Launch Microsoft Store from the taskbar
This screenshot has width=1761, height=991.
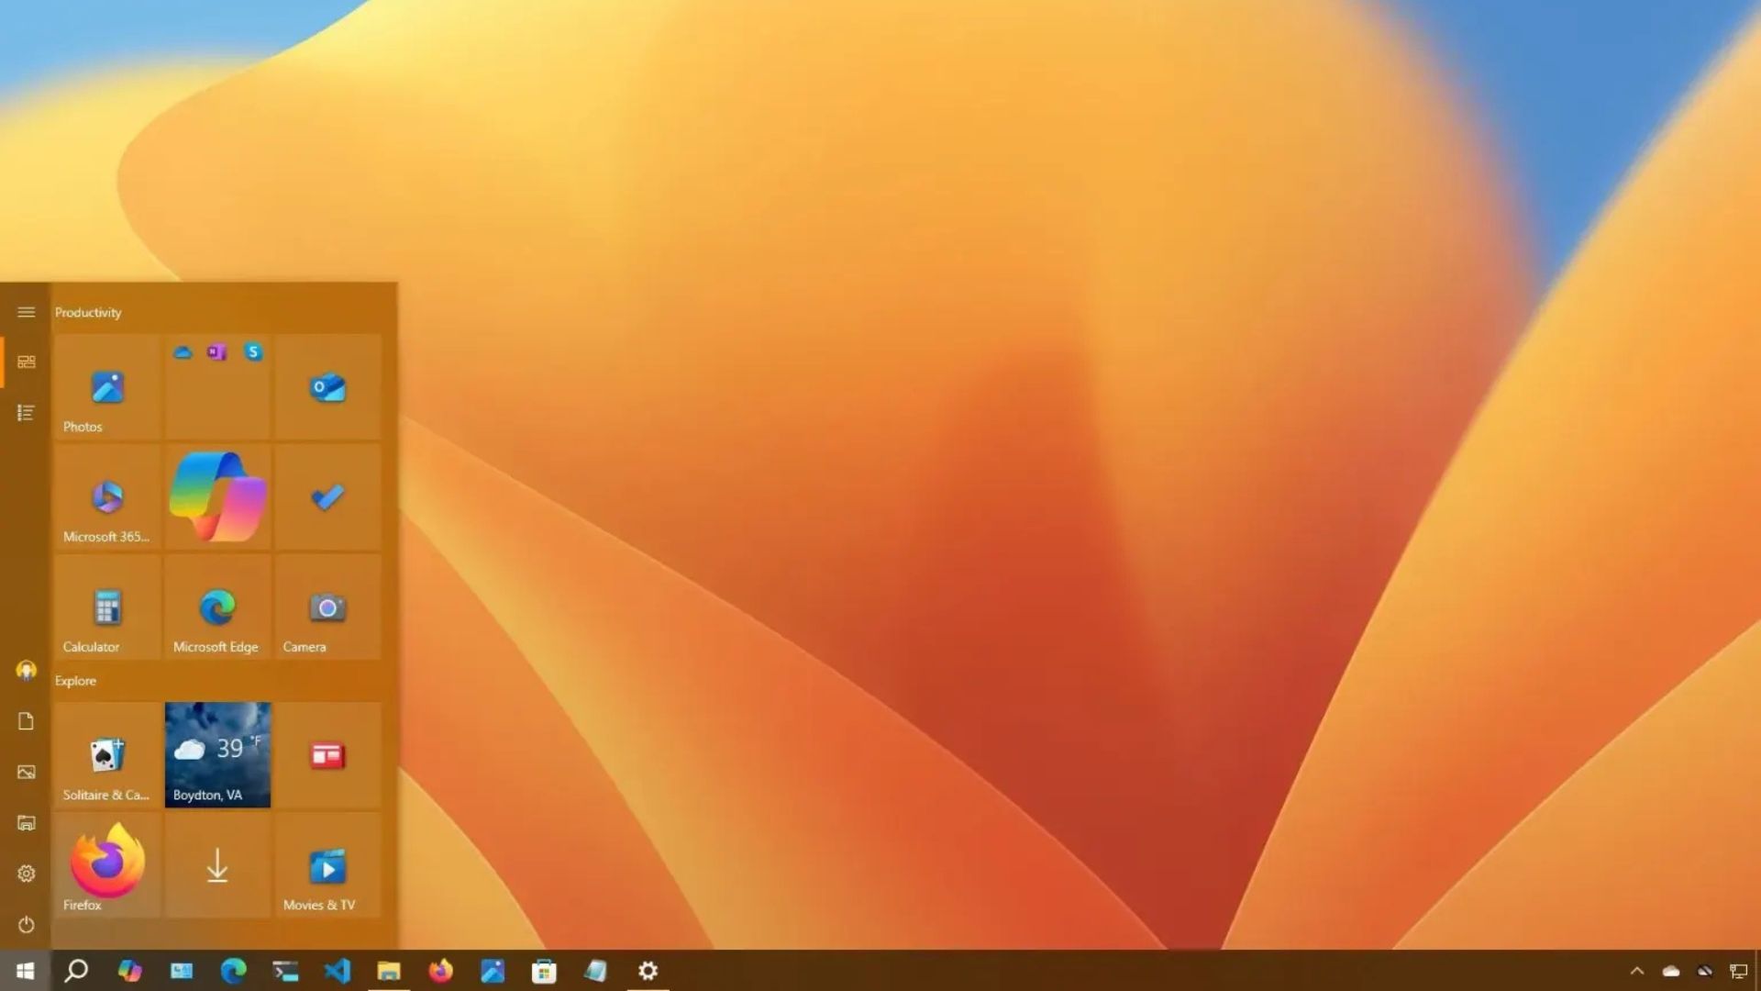tap(544, 970)
